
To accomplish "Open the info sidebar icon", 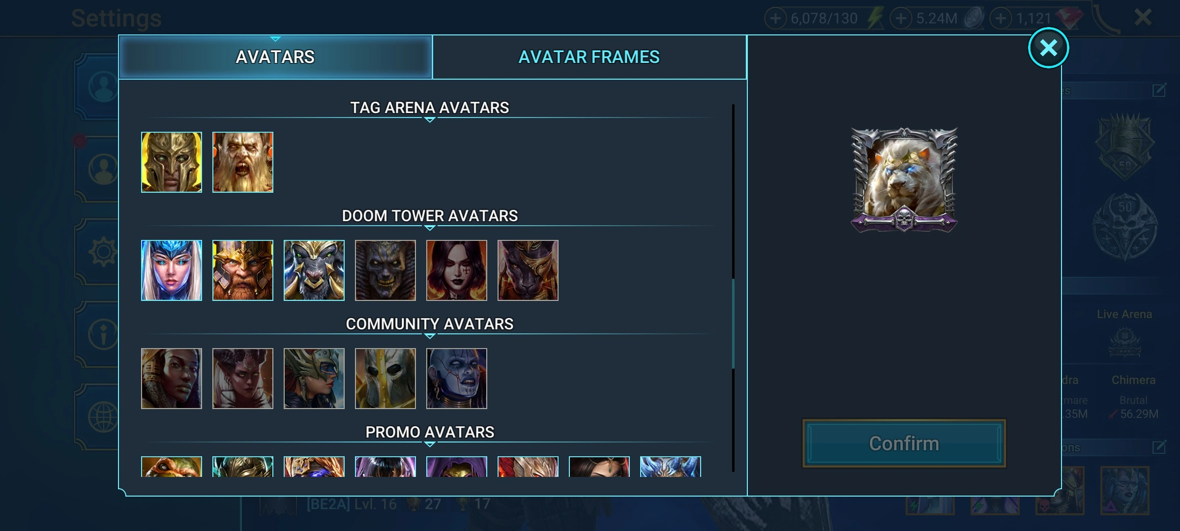I will [102, 334].
